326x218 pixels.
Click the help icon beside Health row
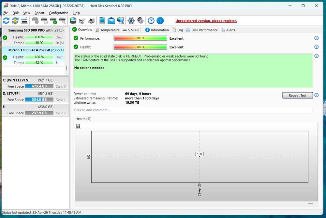317,47
